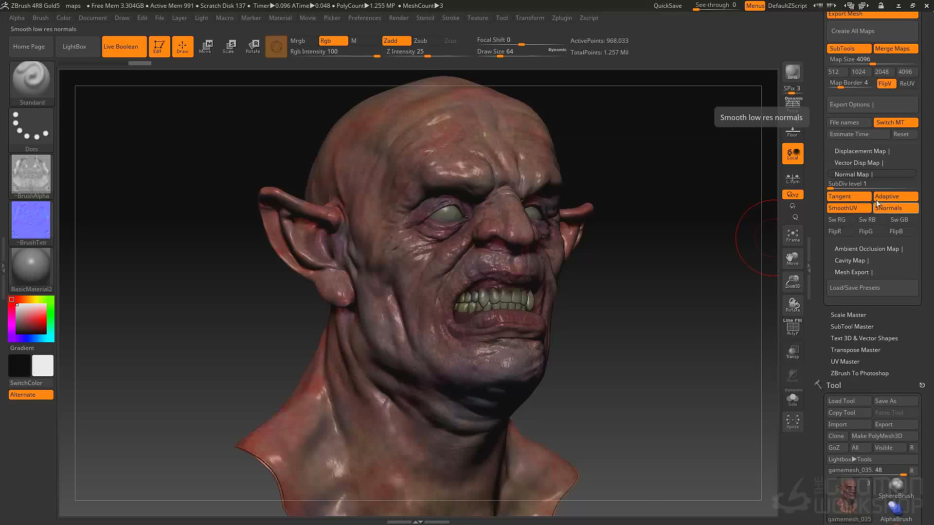Toggle Solo mode icon
The image size is (934, 525).
[792, 399]
